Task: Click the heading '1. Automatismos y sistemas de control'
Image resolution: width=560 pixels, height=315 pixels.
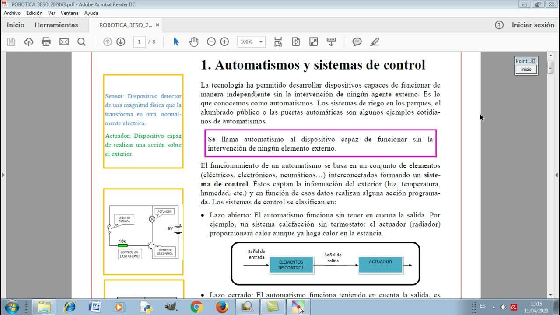Action: pos(313,65)
